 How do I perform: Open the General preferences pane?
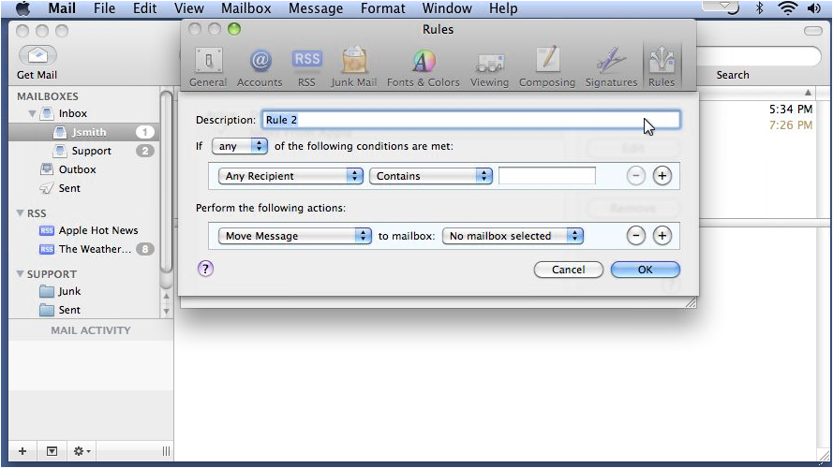(207, 67)
